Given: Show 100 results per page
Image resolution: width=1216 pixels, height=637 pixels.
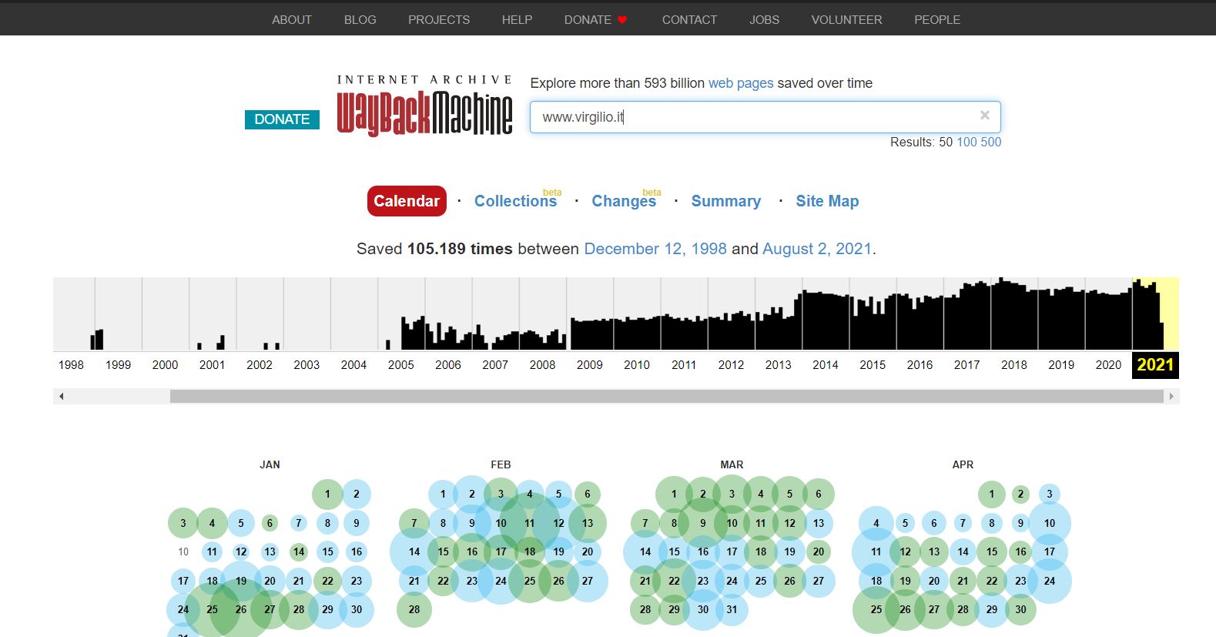Looking at the screenshot, I should click(x=966, y=142).
